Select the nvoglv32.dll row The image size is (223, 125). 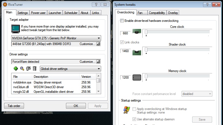54,92
